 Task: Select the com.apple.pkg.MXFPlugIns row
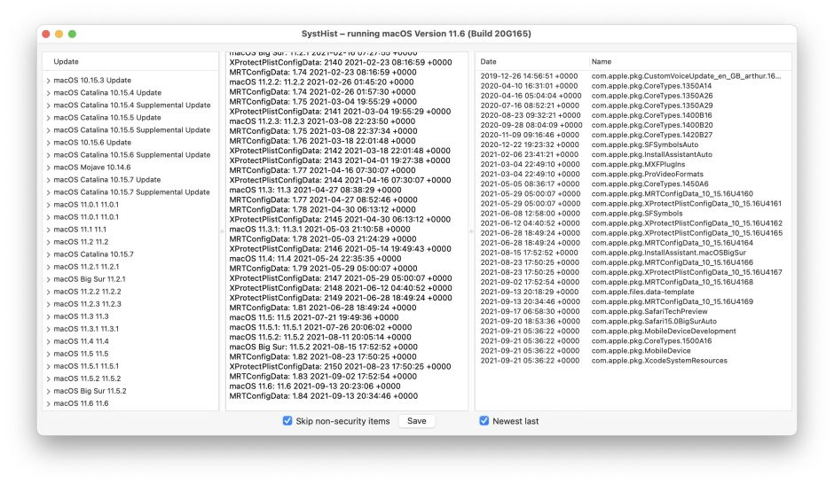pyautogui.click(x=631, y=164)
